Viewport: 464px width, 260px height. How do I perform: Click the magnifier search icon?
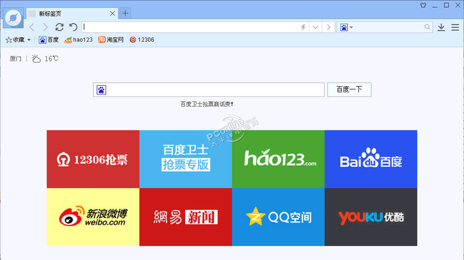tap(427, 27)
